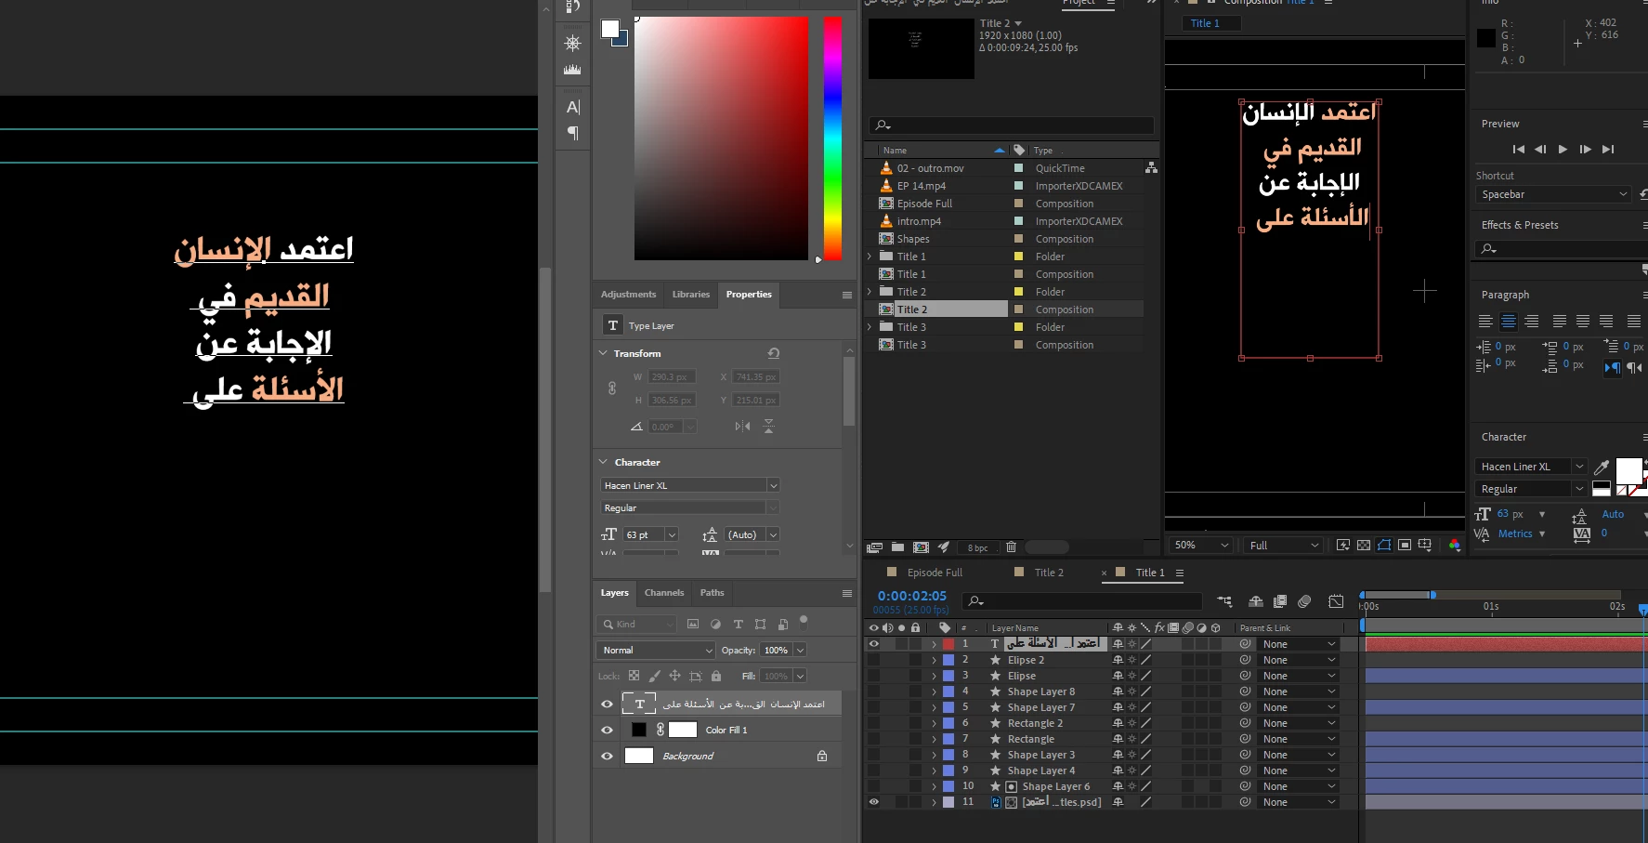
Task: Open Interpret Footage icon in Project panel
Action: point(874,547)
